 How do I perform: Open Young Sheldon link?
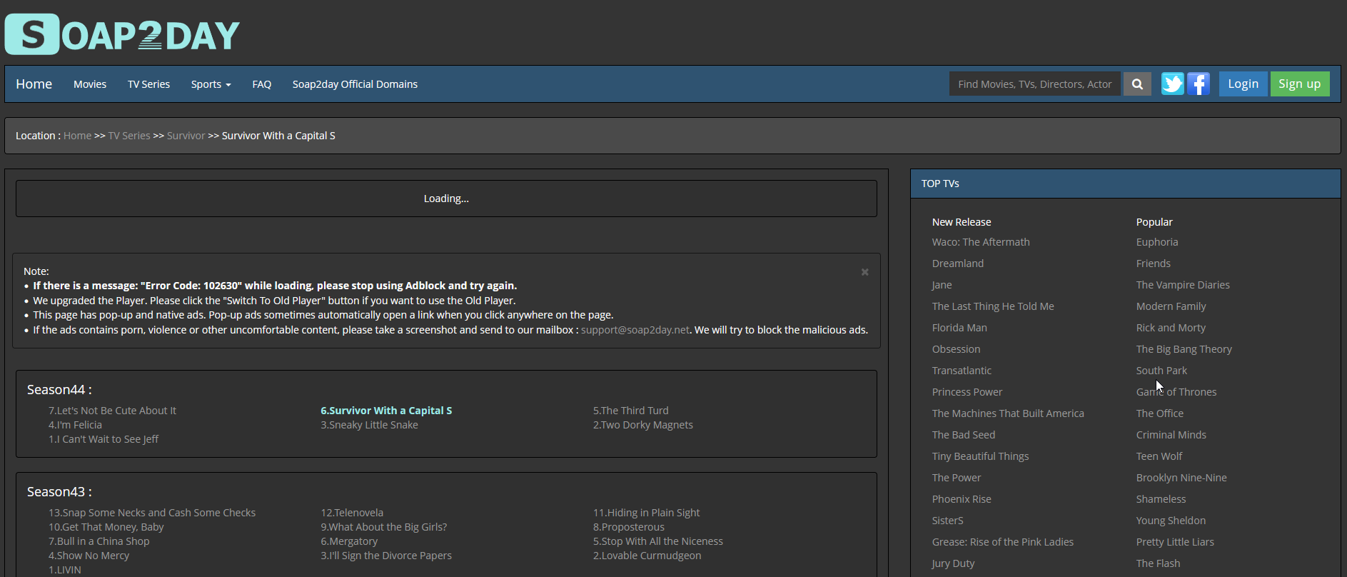click(x=1171, y=521)
